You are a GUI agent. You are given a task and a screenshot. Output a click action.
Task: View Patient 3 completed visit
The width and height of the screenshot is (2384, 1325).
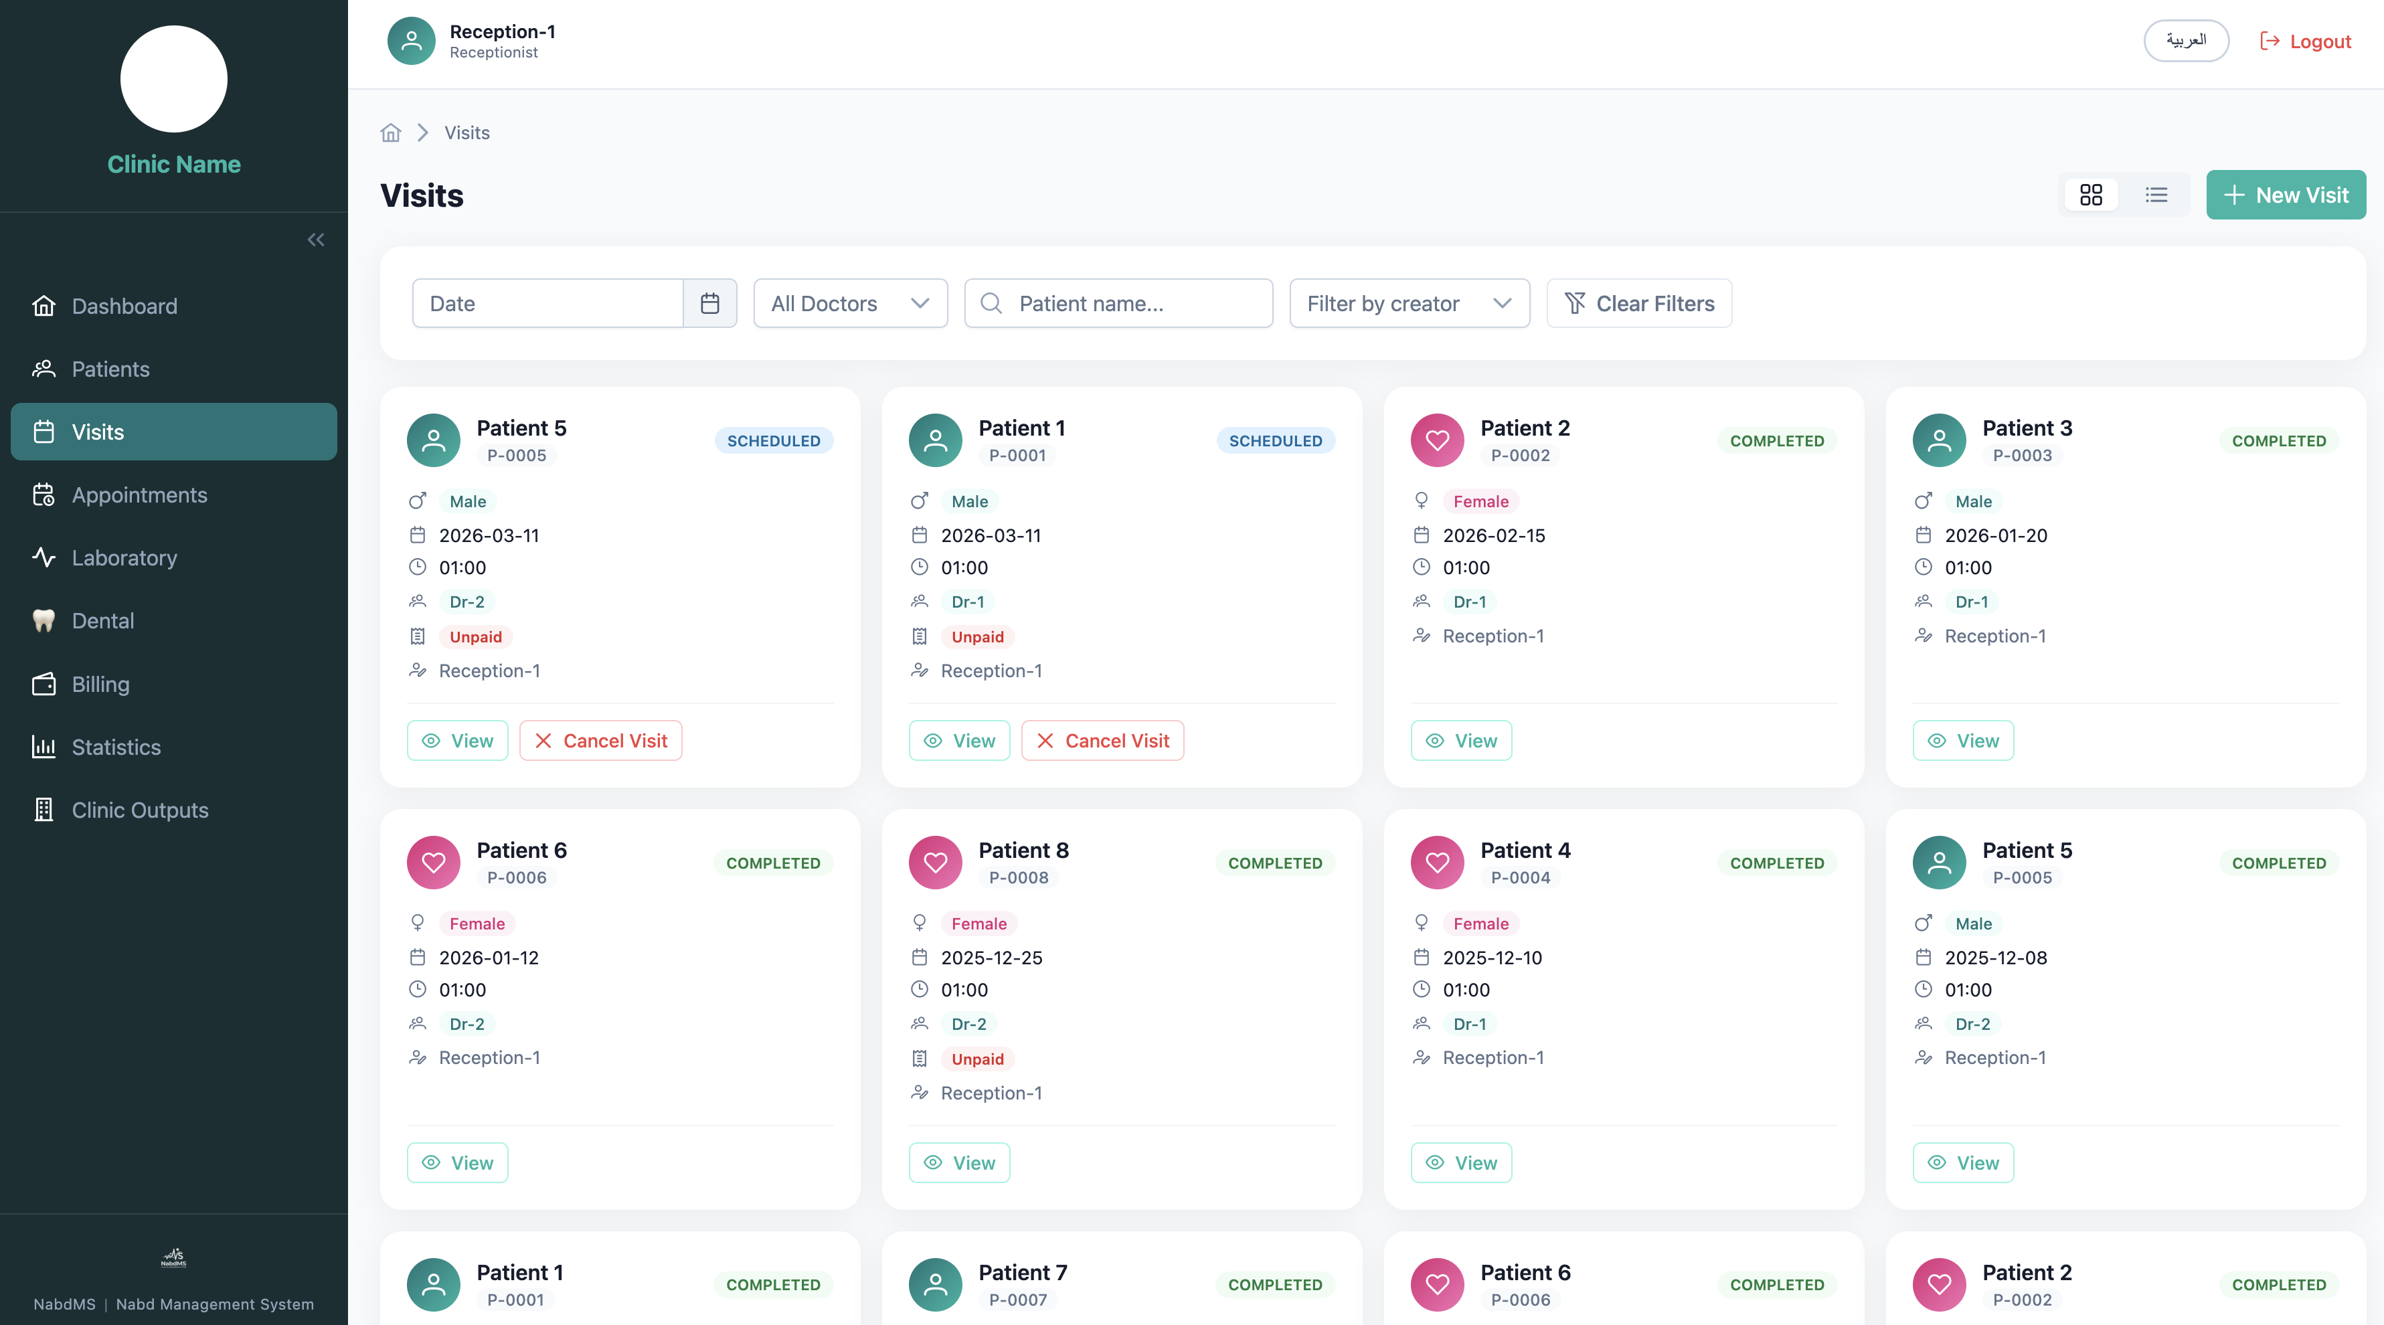(x=1963, y=740)
